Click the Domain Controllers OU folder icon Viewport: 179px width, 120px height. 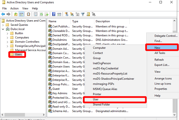click(12, 42)
